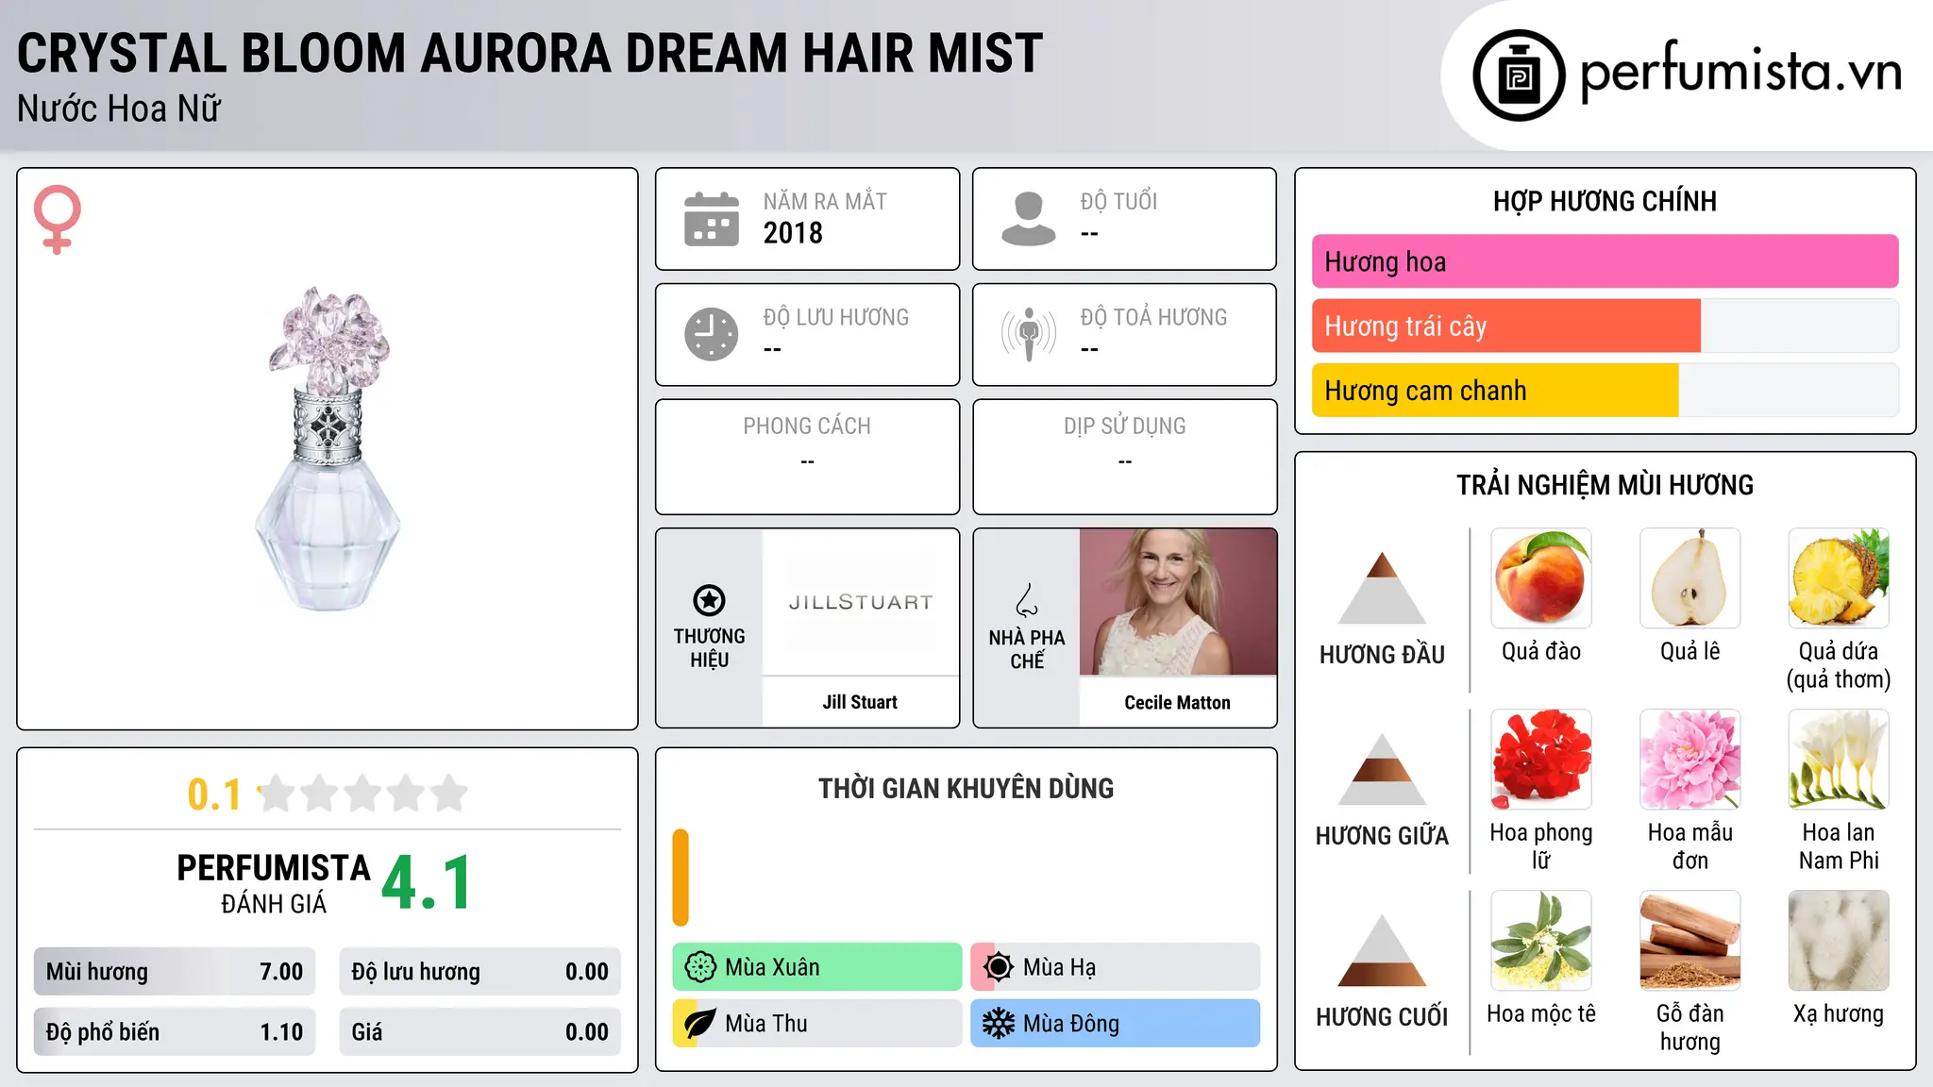Screen dimensions: 1933x1087
Task: Click the orange Hương trái cây accord bar
Action: pos(1506,326)
